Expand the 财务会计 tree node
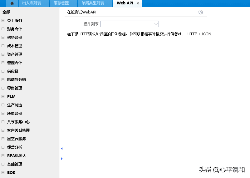Viewport: 250px width, 178px height. click(3, 29)
